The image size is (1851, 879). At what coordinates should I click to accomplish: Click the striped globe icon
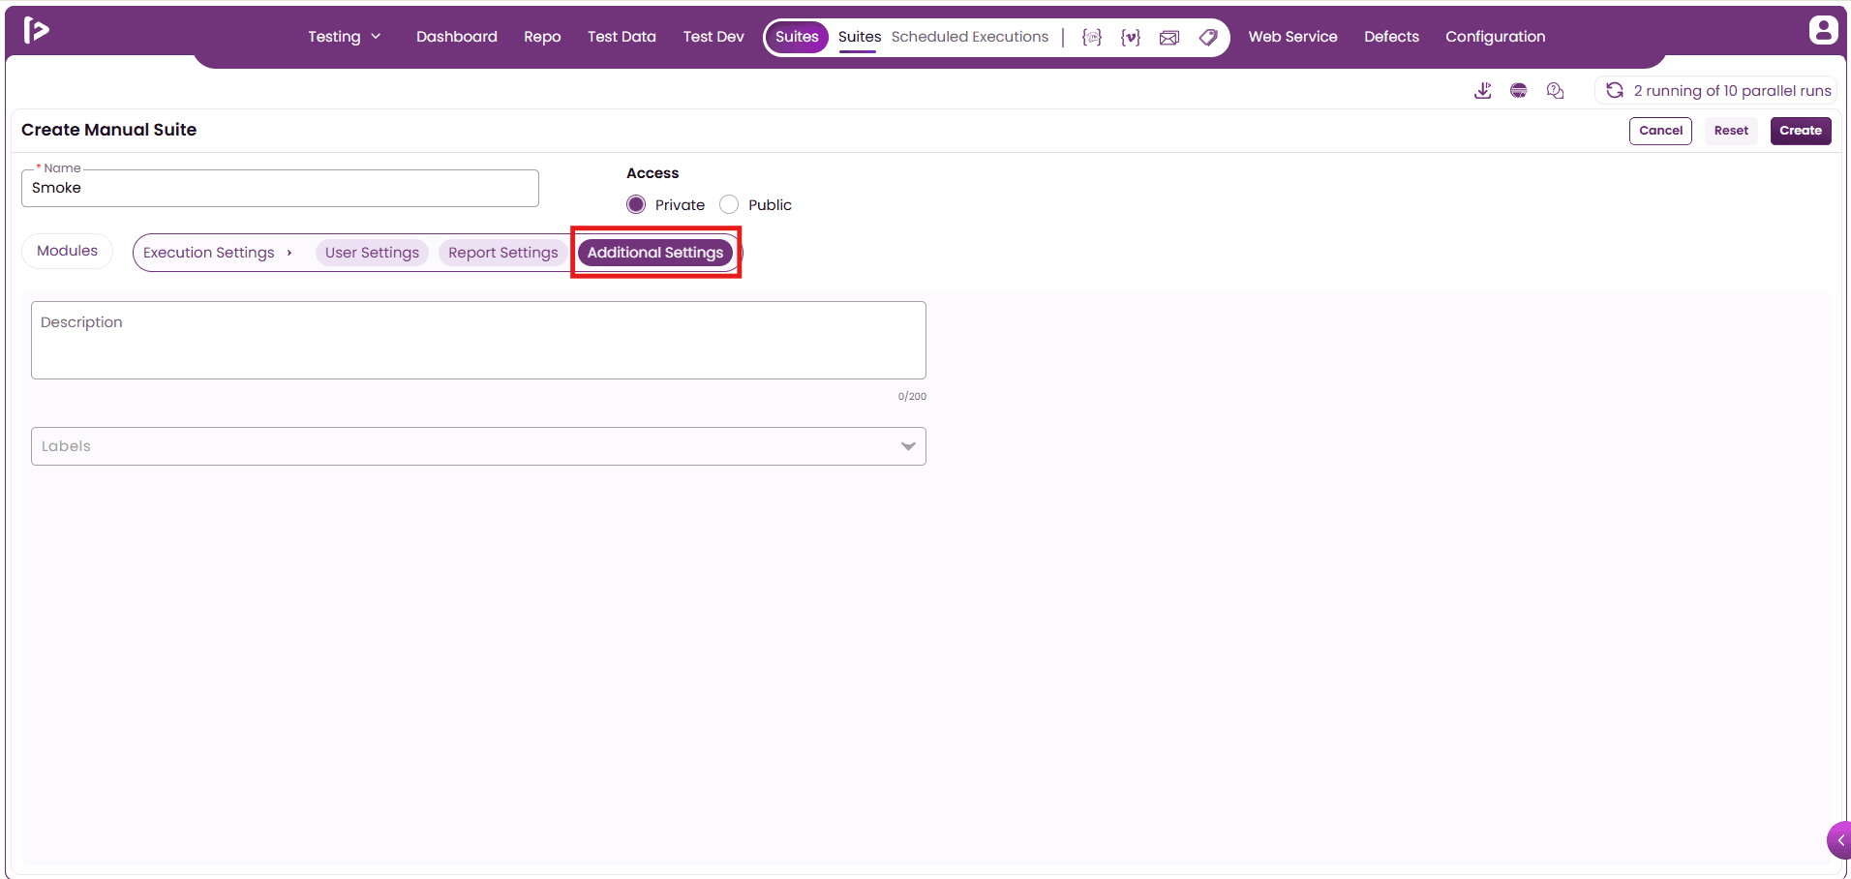[1519, 90]
